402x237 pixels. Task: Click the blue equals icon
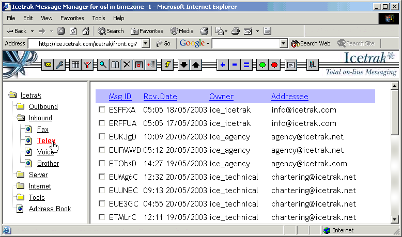coord(246,65)
